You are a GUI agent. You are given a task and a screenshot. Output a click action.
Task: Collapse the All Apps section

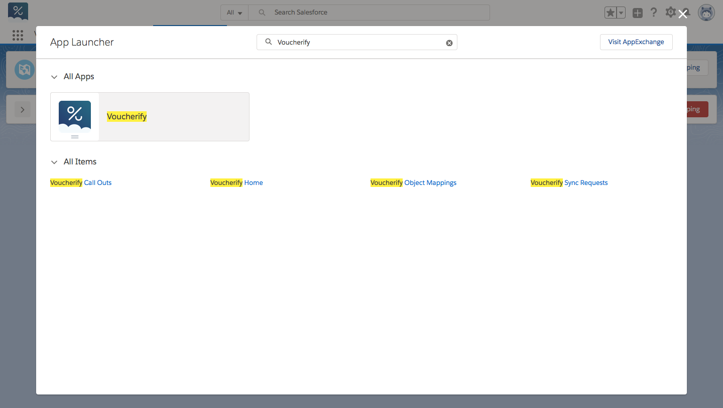54,77
